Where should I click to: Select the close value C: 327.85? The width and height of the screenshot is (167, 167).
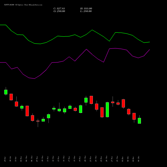[59, 9]
